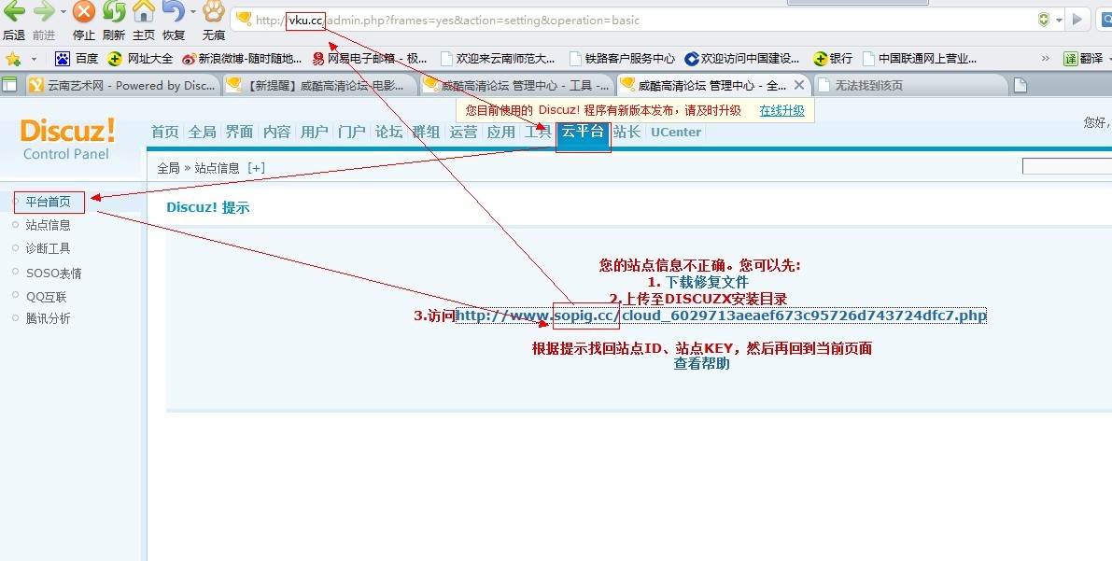Open the 运营 admin menu
This screenshot has width=1112, height=561.
[x=464, y=132]
